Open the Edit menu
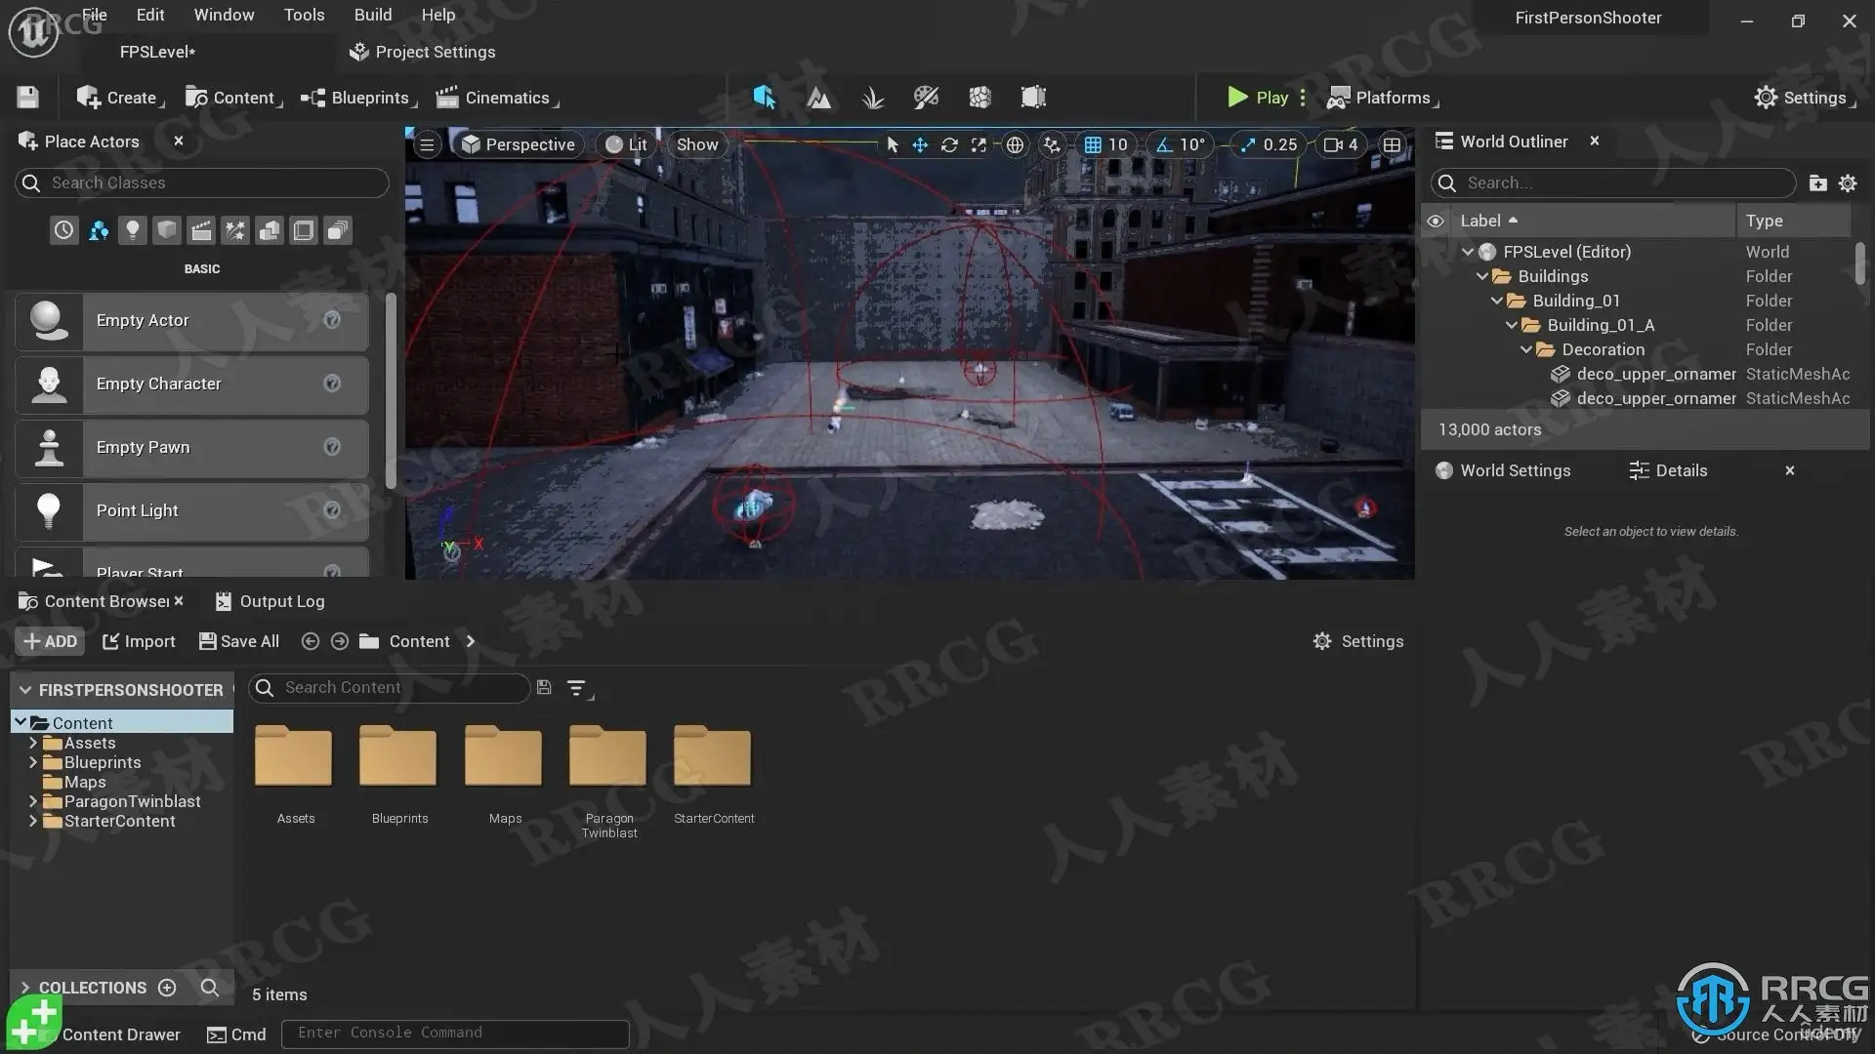The image size is (1875, 1054). click(x=150, y=15)
